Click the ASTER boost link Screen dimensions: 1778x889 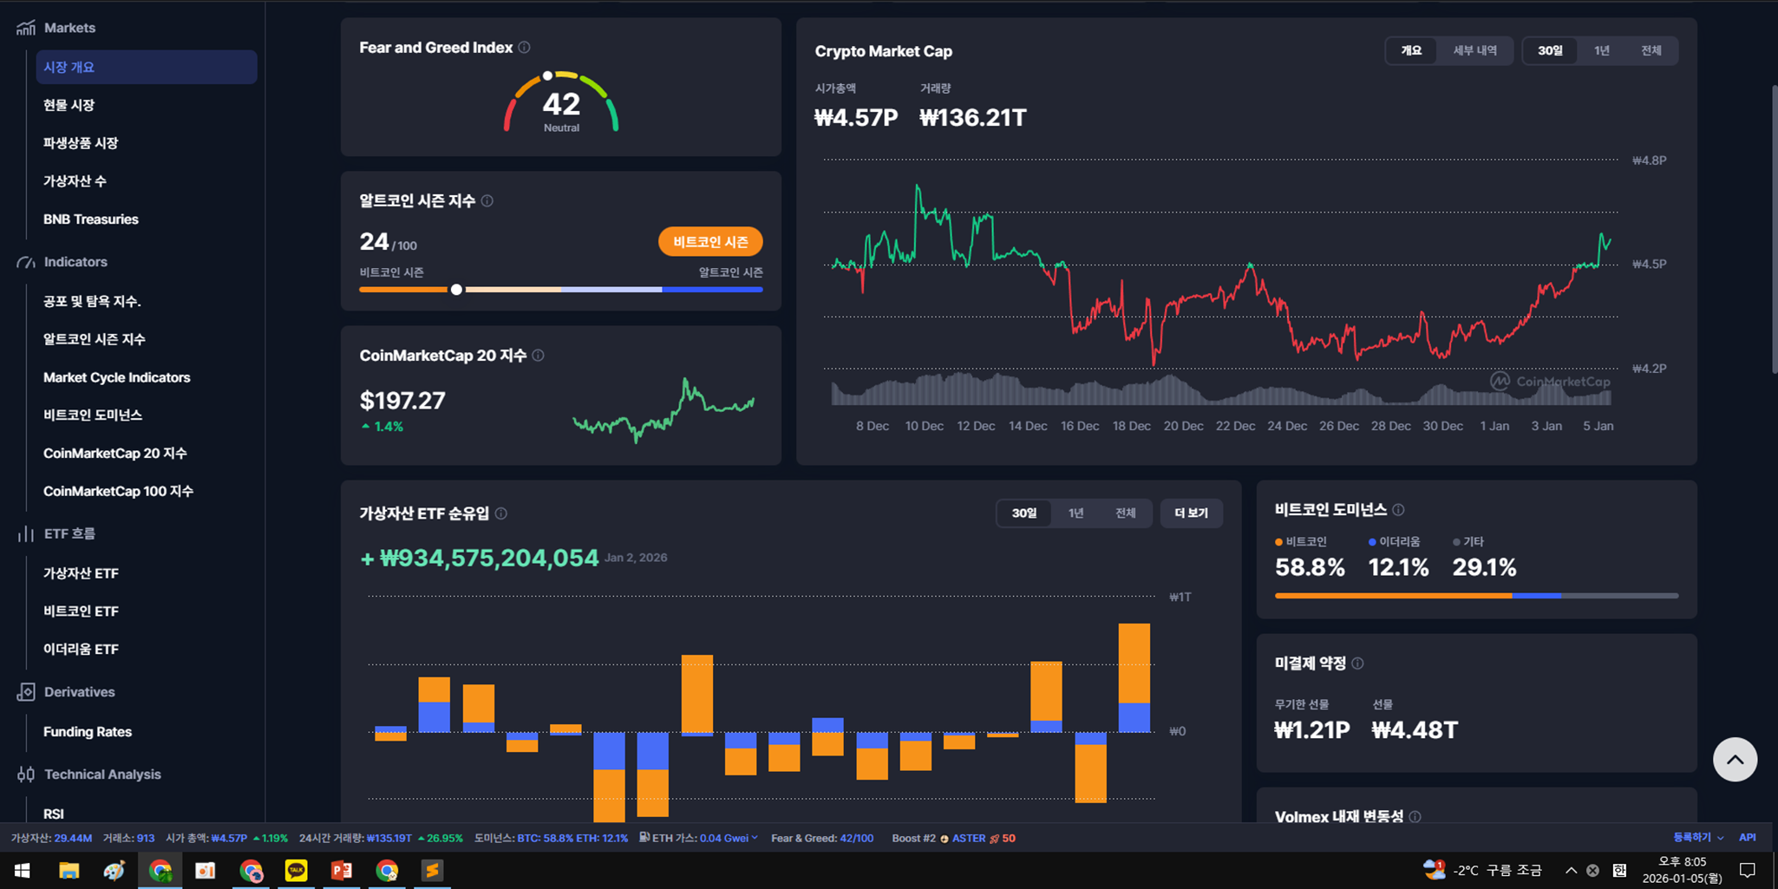click(968, 839)
